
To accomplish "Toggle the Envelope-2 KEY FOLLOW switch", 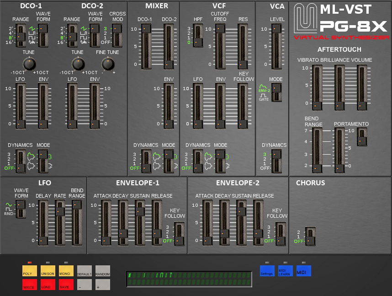I will pyautogui.click(x=281, y=234).
